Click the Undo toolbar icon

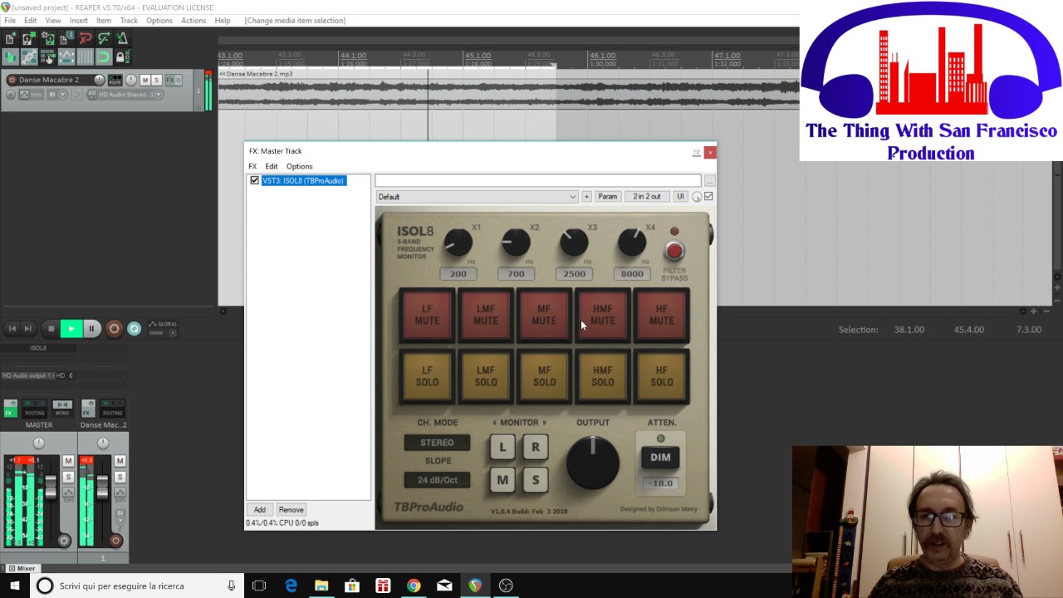tap(86, 38)
